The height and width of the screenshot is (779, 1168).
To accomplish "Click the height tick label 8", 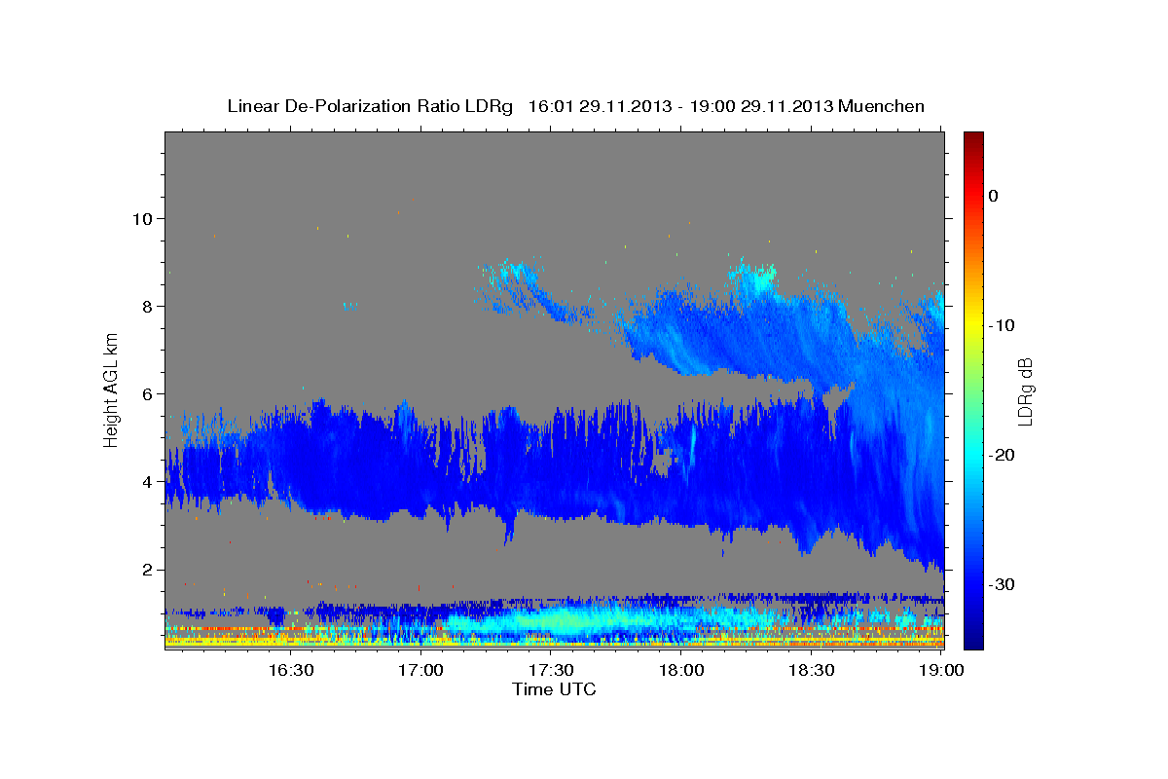I will [x=147, y=306].
